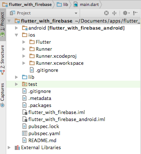This screenshot has width=141, height=154.
Task: Open the Z: Structure side tab
Action: coord(3,60)
